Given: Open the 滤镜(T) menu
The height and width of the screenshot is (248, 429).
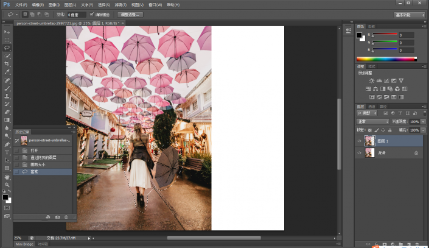Looking at the screenshot, I should pyautogui.click(x=120, y=5).
